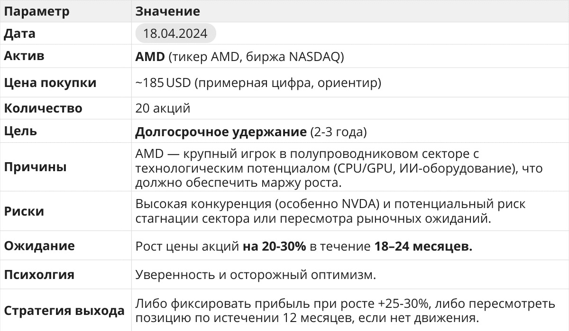Click the Ожидание row label
The image size is (569, 331).
(x=39, y=246)
